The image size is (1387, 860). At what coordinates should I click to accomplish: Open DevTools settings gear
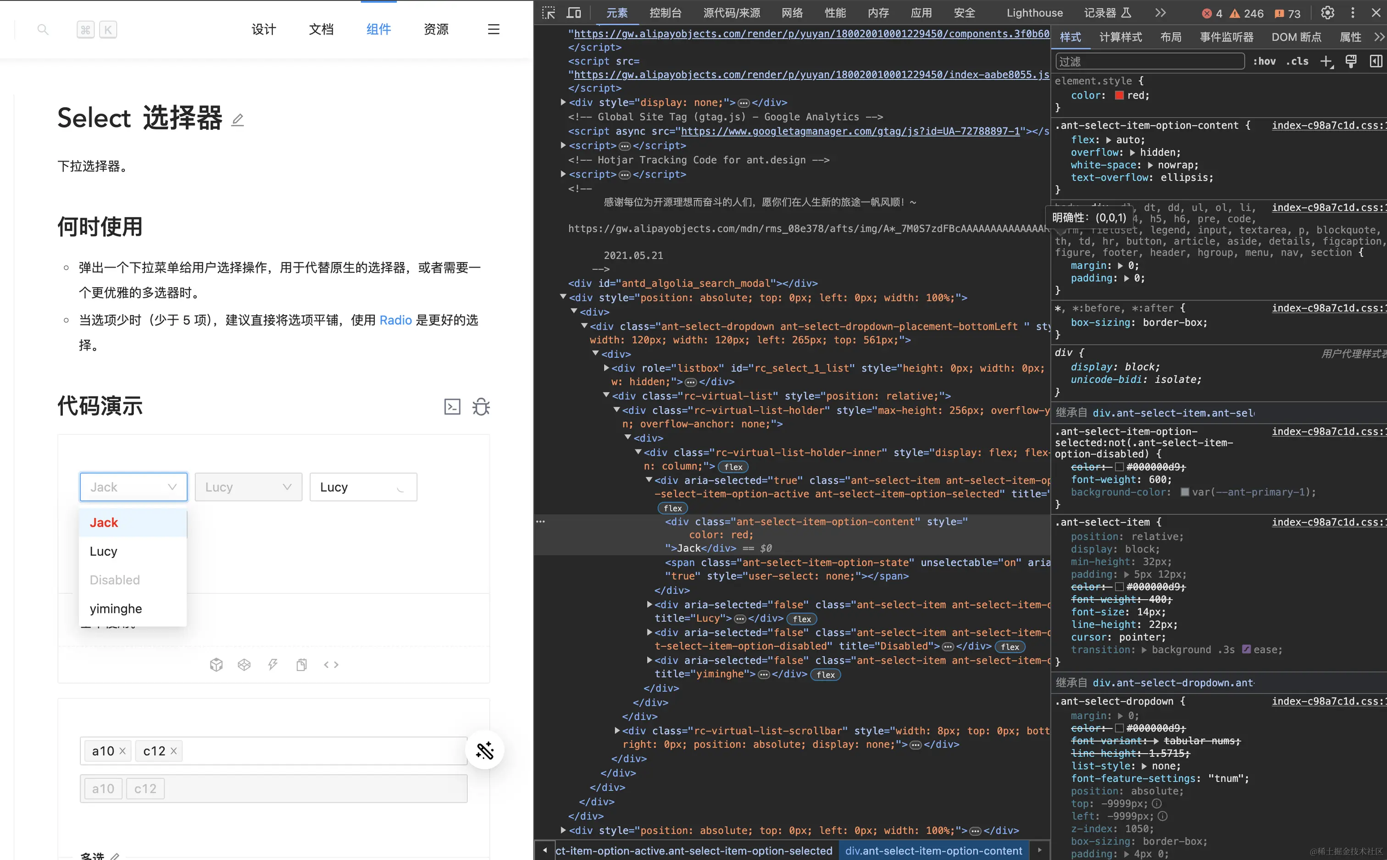(1327, 12)
